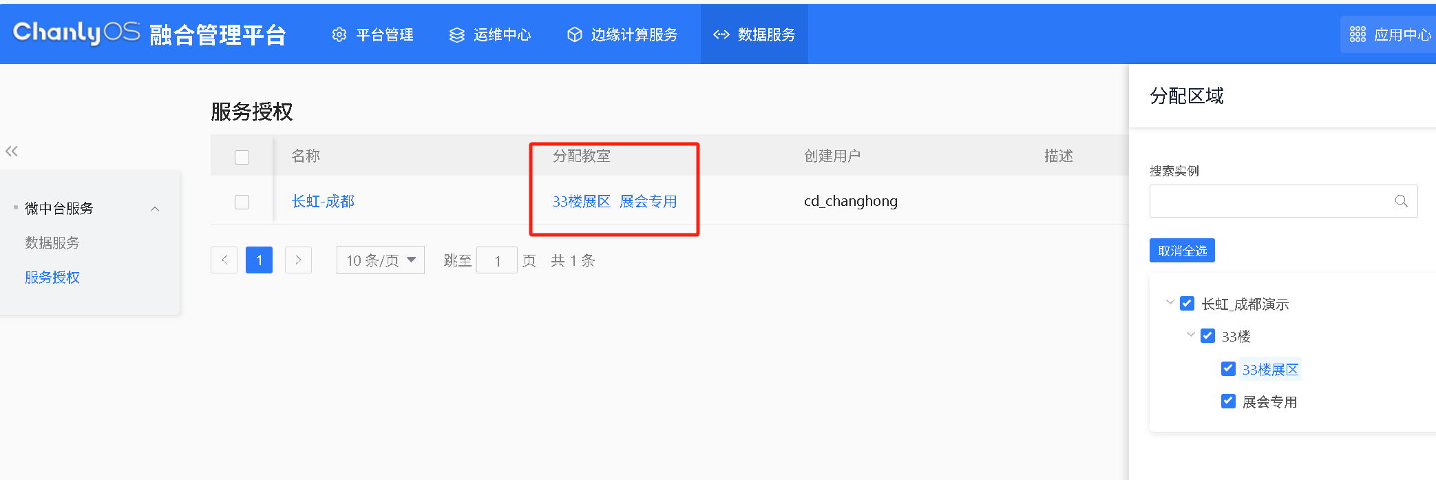The image size is (1436, 480).
Task: Click the layers icon beside 运维中心
Action: coord(456,35)
